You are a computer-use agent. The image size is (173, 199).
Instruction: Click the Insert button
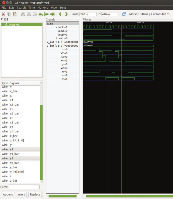pos(21,194)
